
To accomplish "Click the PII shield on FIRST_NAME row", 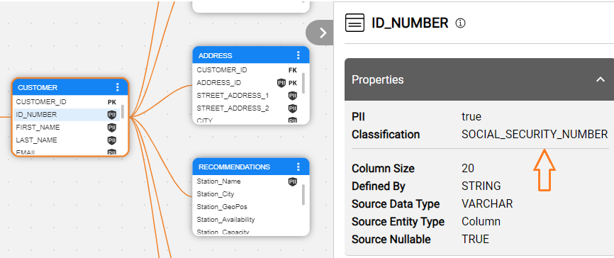I will point(112,128).
